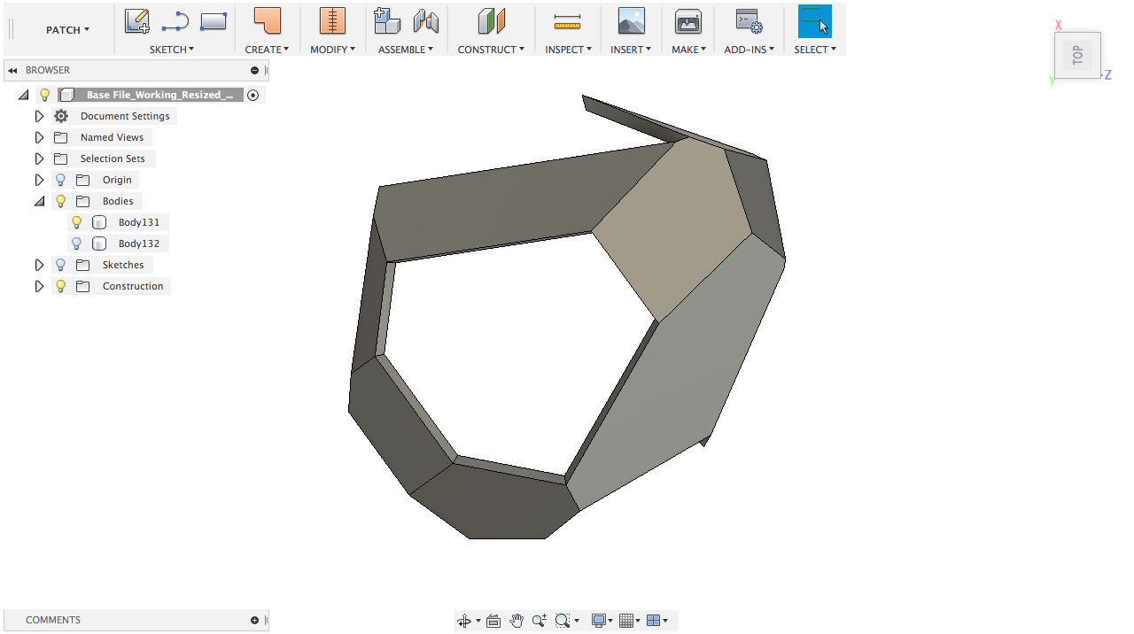
Task: Select Body132 in the browser tree
Action: (x=138, y=244)
